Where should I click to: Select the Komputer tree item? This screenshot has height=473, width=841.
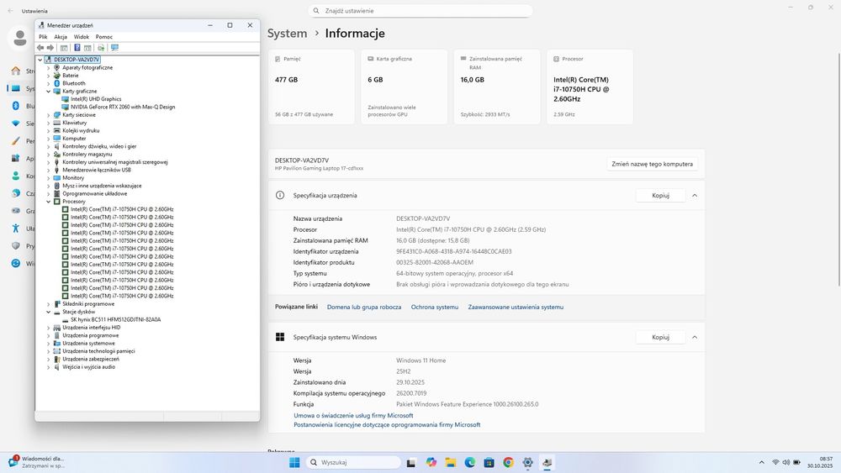74,139
